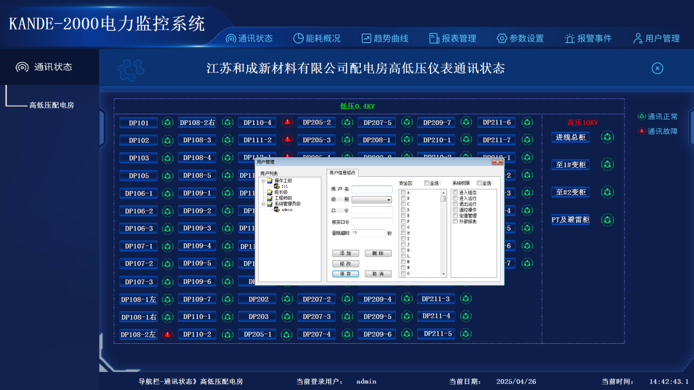The image size is (694, 390).
Task: Click the 登陆超时 input field
Action: coord(368,233)
